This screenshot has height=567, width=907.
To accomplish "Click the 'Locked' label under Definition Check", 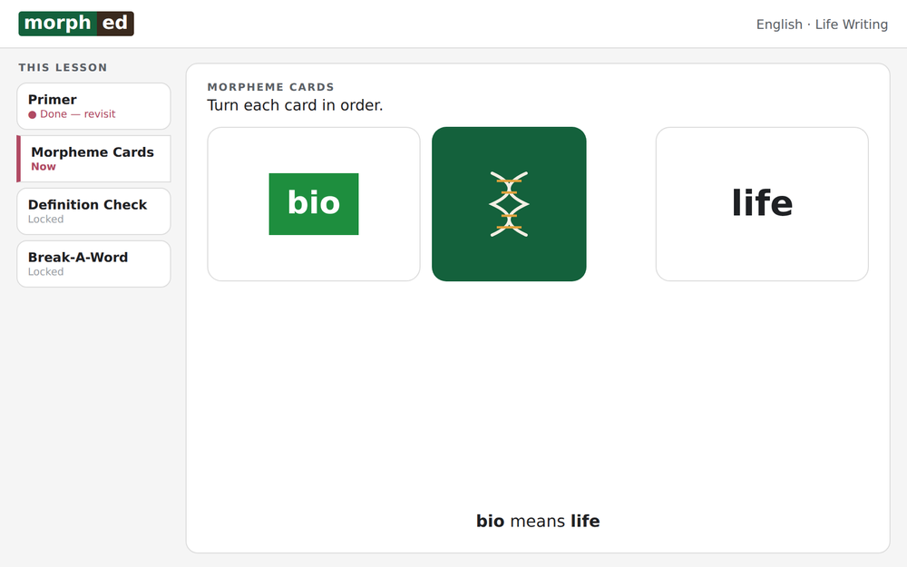I will (45, 220).
